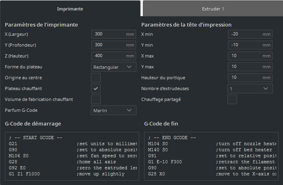Select the Y min value field
283x185 pixels.
point(245,45)
